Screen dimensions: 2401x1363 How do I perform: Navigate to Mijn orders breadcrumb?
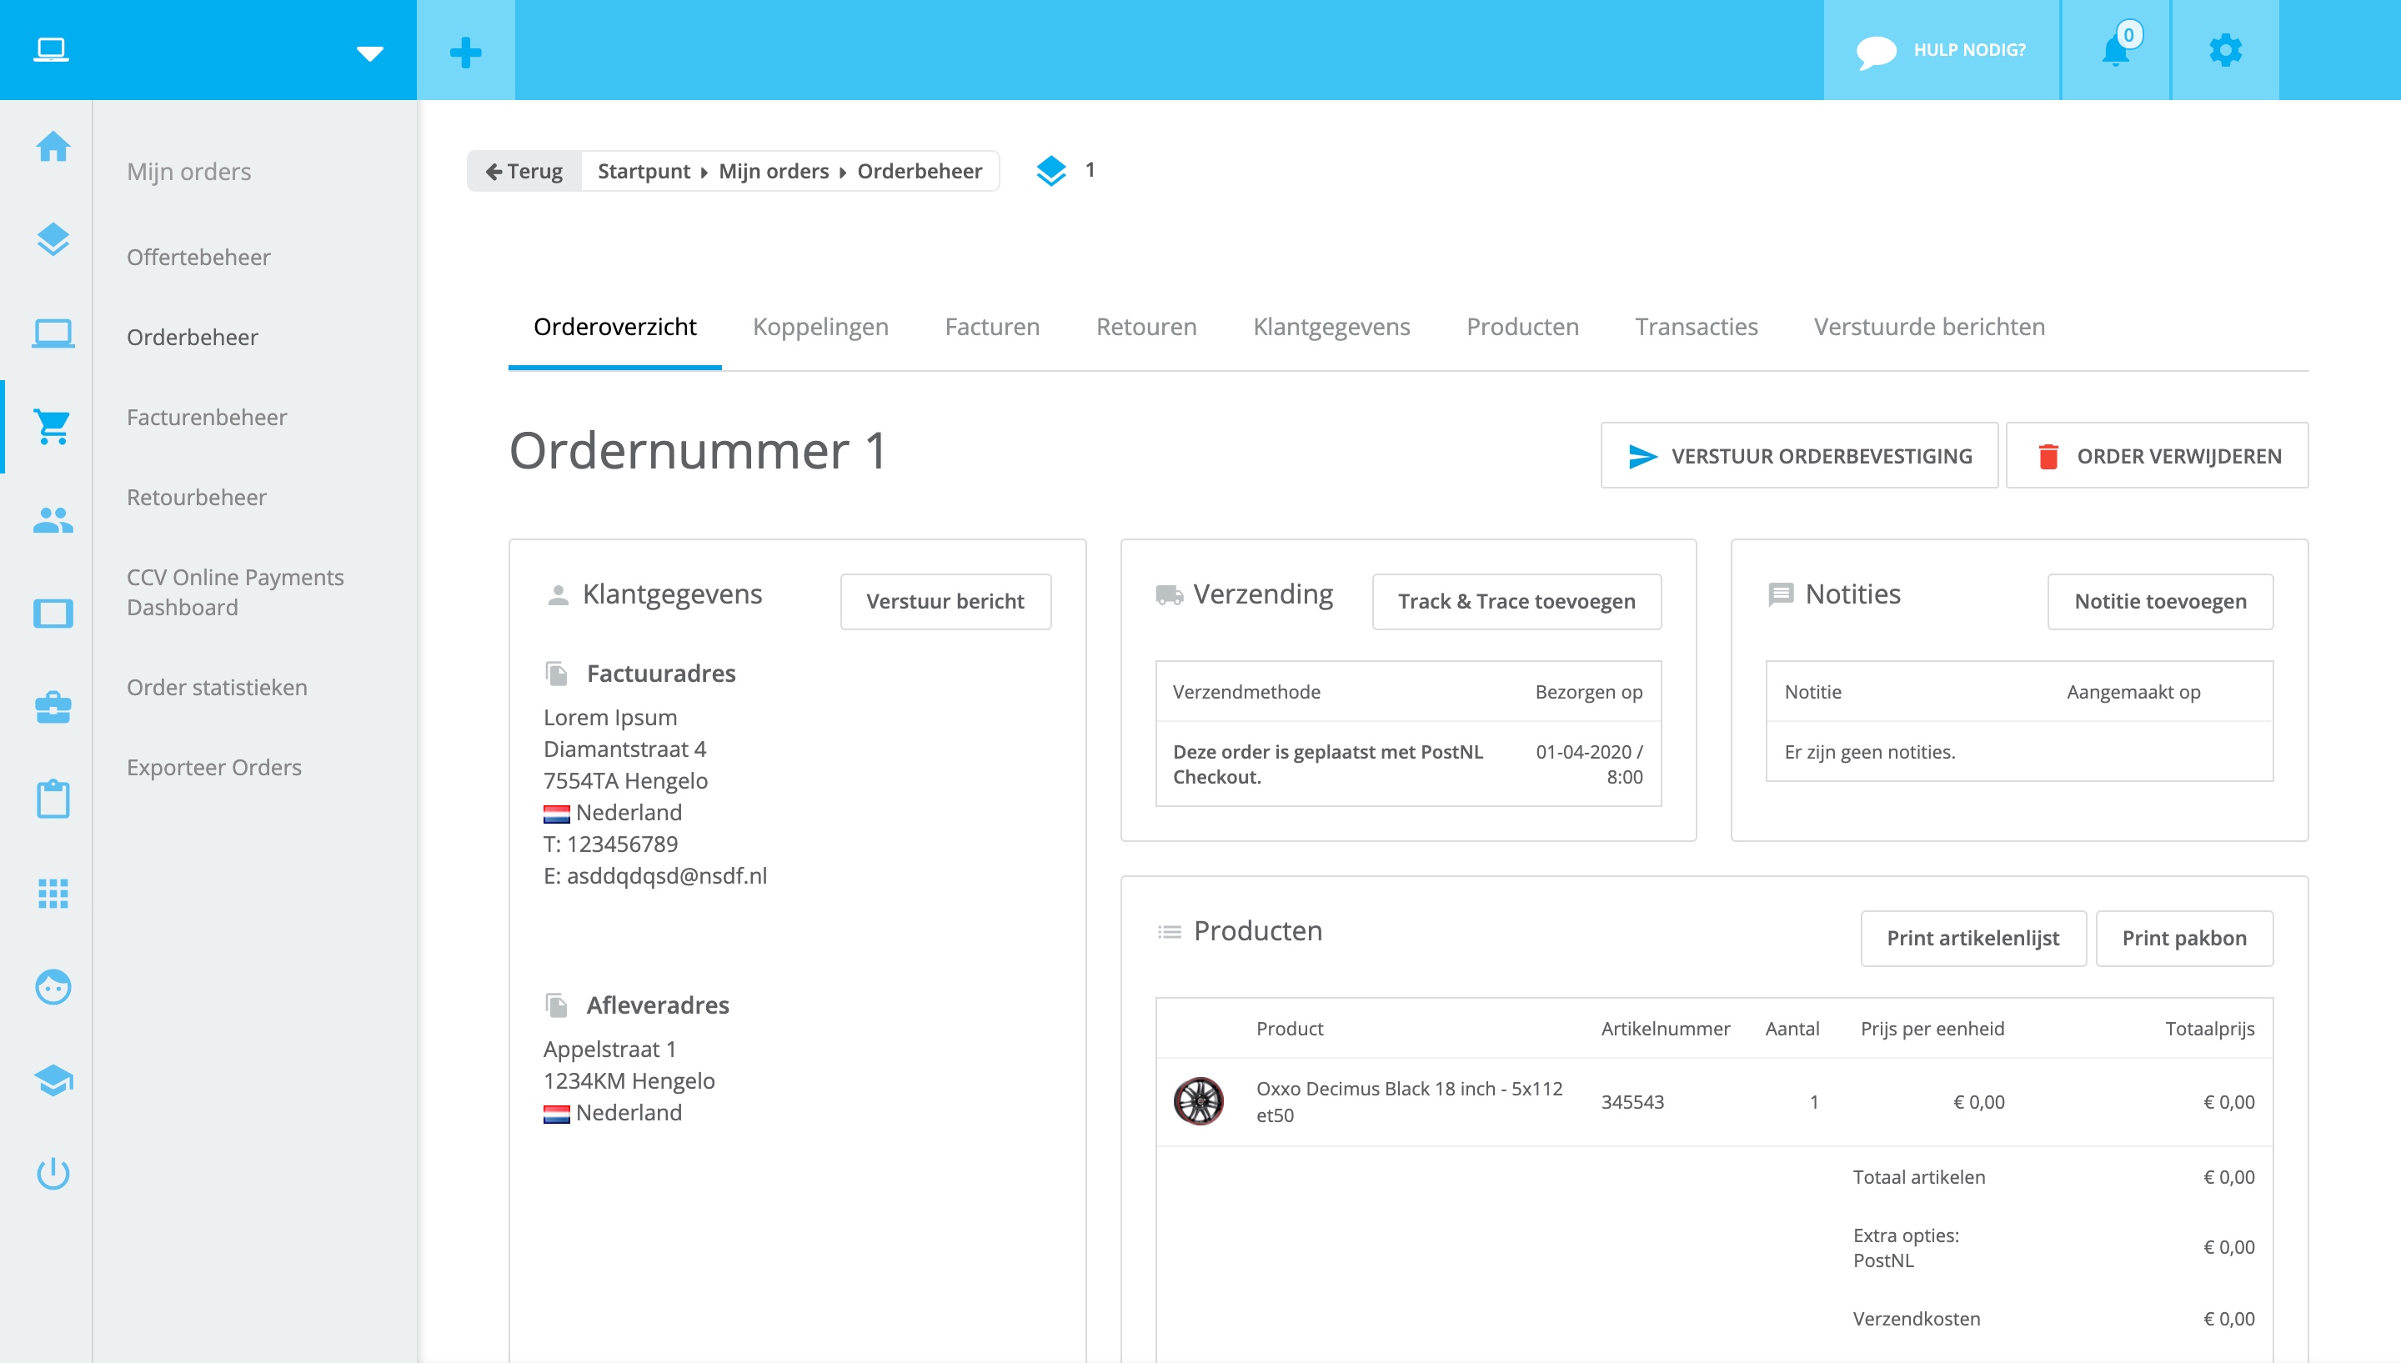[774, 171]
